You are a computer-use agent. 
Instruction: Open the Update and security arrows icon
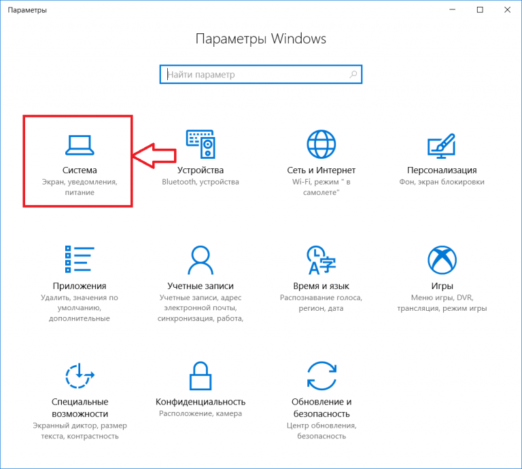coord(321,375)
